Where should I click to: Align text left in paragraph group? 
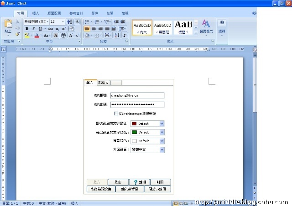[x=87, y=29]
